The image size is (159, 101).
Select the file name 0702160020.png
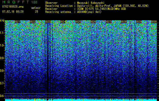coord(13,7)
